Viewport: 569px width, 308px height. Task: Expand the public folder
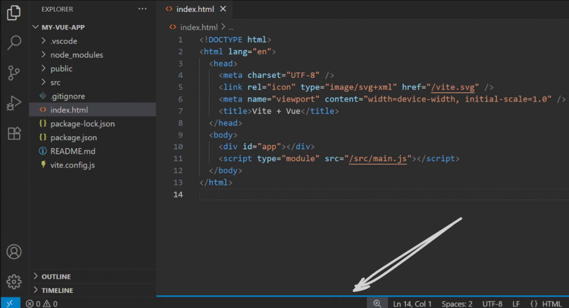tap(43, 68)
